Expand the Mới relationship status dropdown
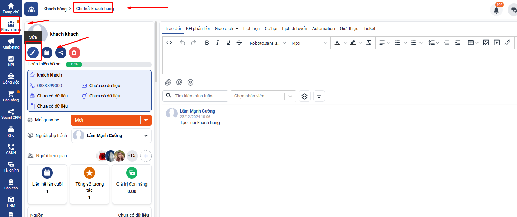This screenshot has width=517, height=217. click(x=146, y=120)
